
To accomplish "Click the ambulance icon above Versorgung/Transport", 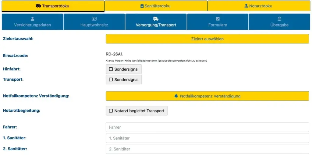I will click(156, 19).
